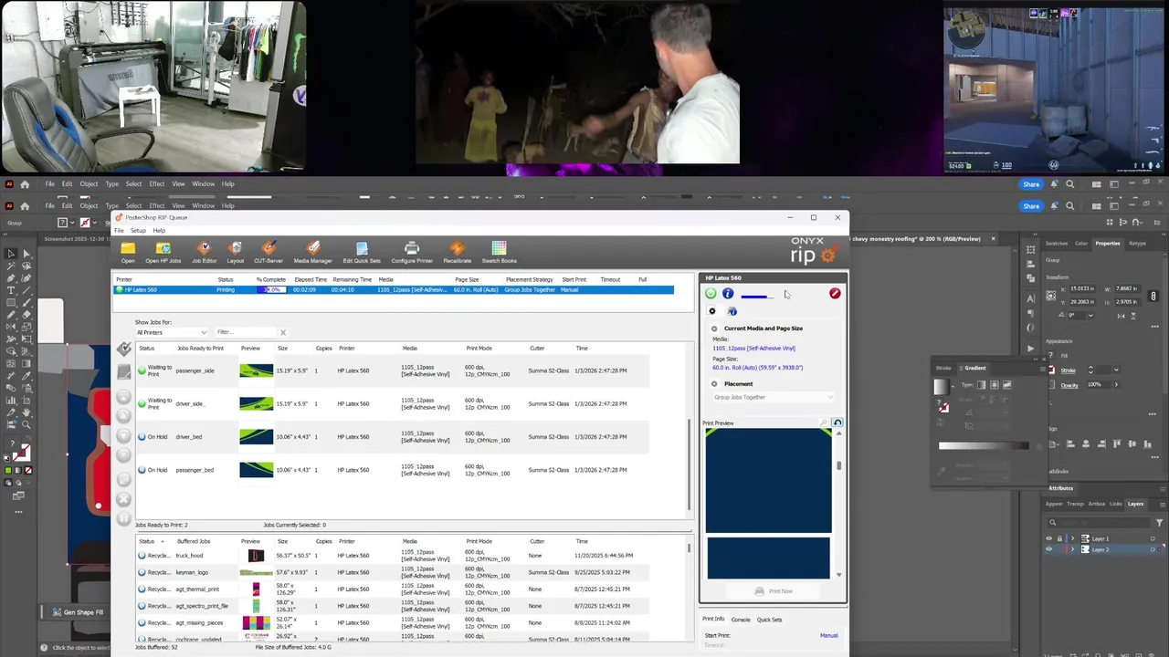Viewport: 1169px width, 657px height.
Task: Click the checkmark icon left of job list
Action: click(x=124, y=349)
